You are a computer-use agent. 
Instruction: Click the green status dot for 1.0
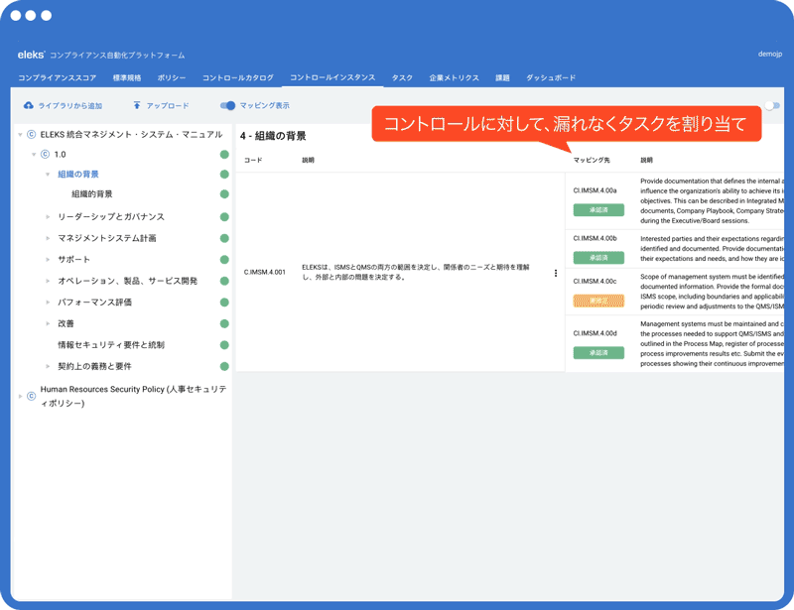pyautogui.click(x=224, y=155)
